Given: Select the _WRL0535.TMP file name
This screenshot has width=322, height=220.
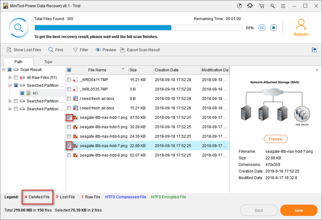Looking at the screenshot, I should coord(94,89).
